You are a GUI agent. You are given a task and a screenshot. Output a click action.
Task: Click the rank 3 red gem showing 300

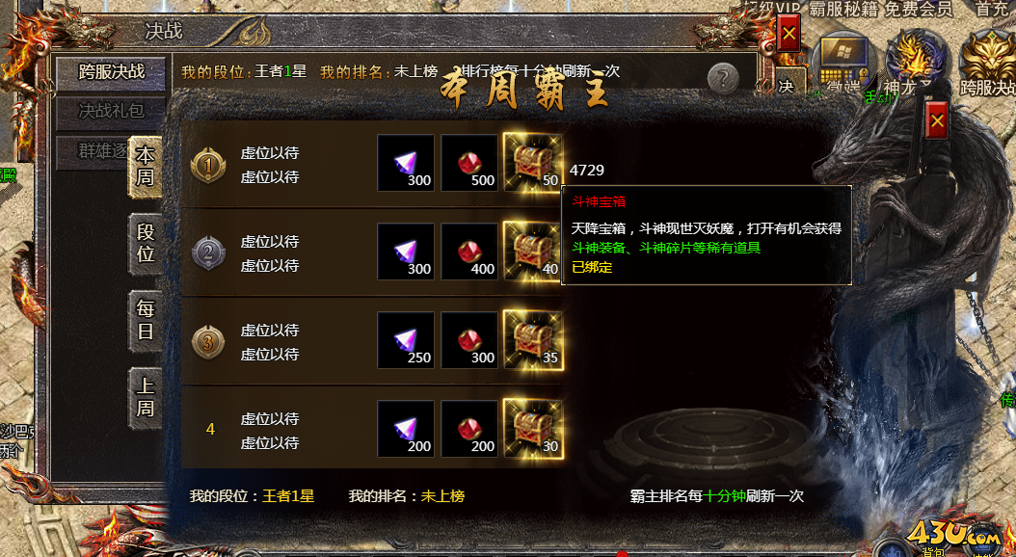(x=469, y=341)
